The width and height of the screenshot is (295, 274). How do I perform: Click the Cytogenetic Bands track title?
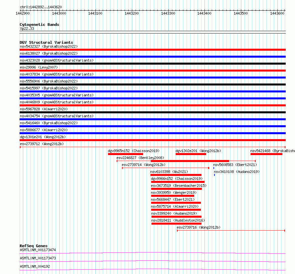(39, 25)
